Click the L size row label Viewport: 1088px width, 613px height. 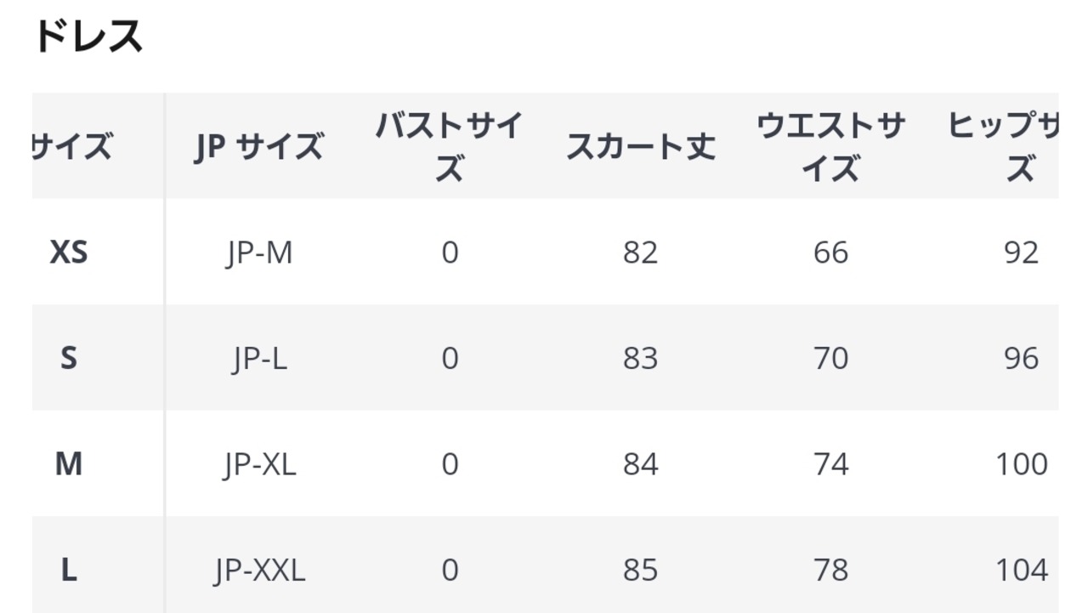69,570
